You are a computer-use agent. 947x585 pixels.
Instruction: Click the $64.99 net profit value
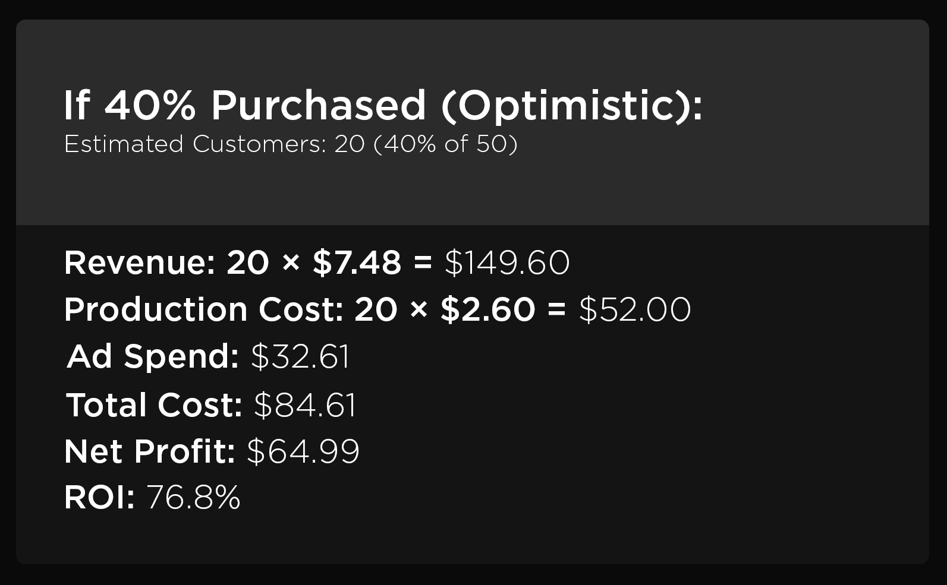[x=303, y=451]
